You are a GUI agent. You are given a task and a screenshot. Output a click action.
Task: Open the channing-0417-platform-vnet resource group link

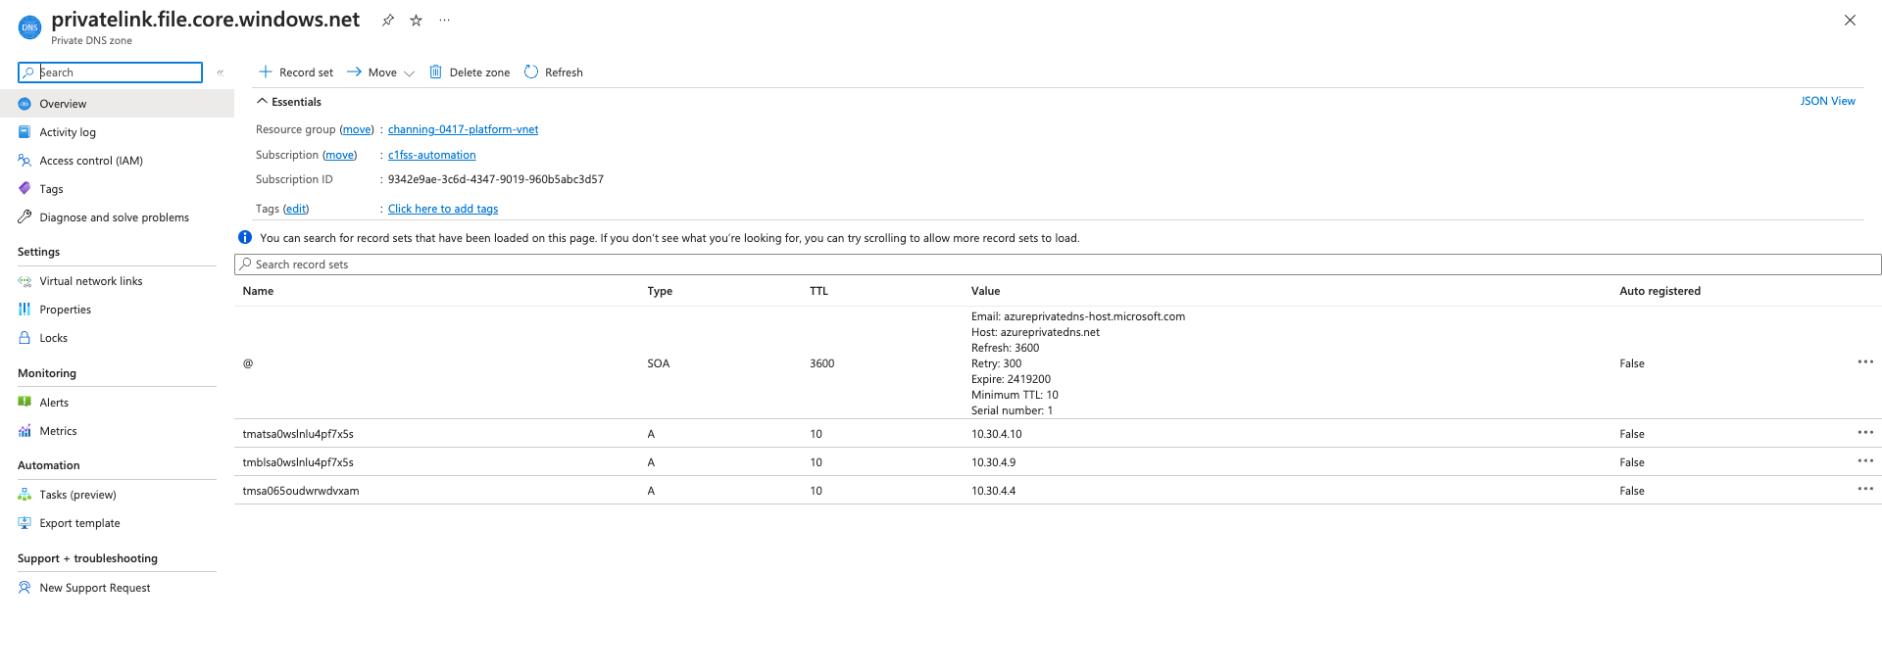pyautogui.click(x=463, y=129)
